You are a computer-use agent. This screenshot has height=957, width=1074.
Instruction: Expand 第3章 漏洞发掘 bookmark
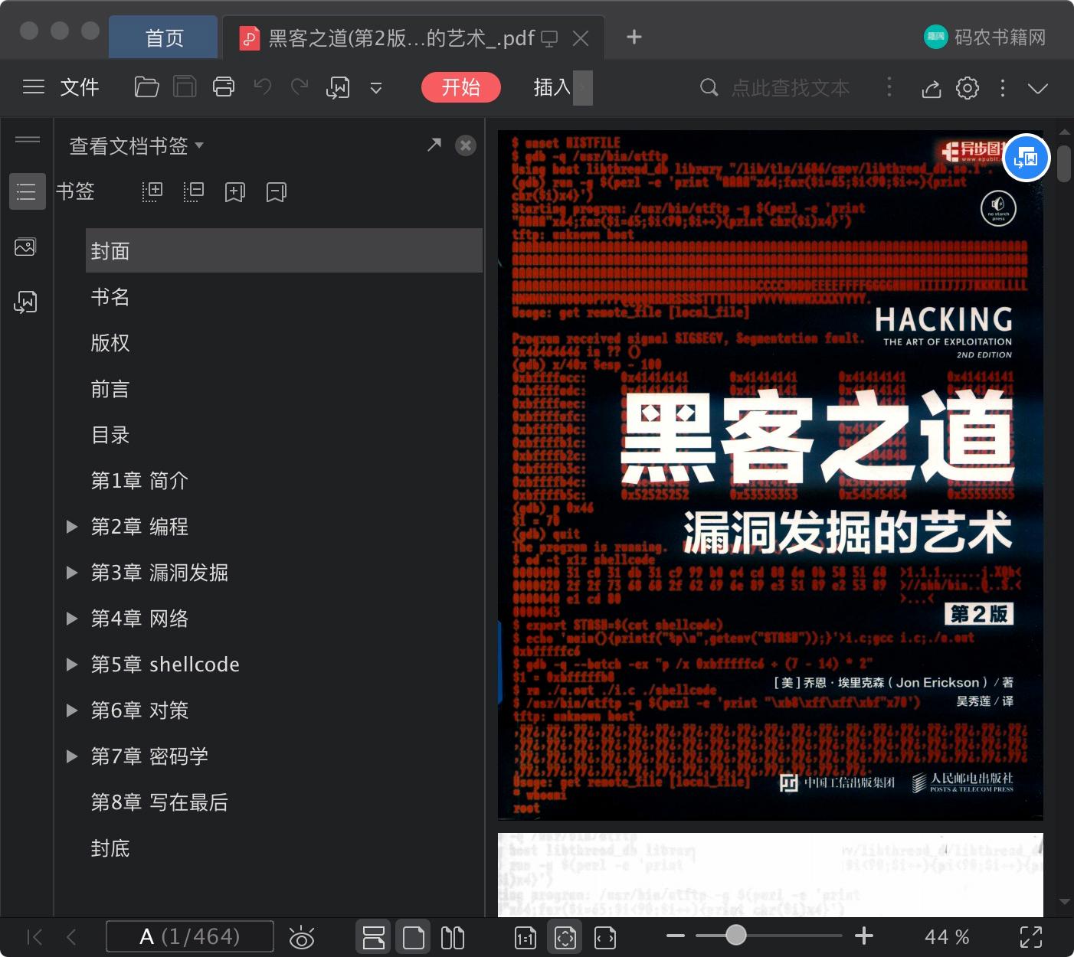[x=72, y=573]
